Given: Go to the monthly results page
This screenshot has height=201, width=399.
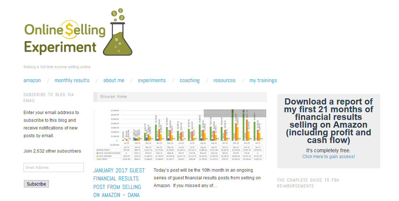Looking at the screenshot, I should tap(72, 80).
